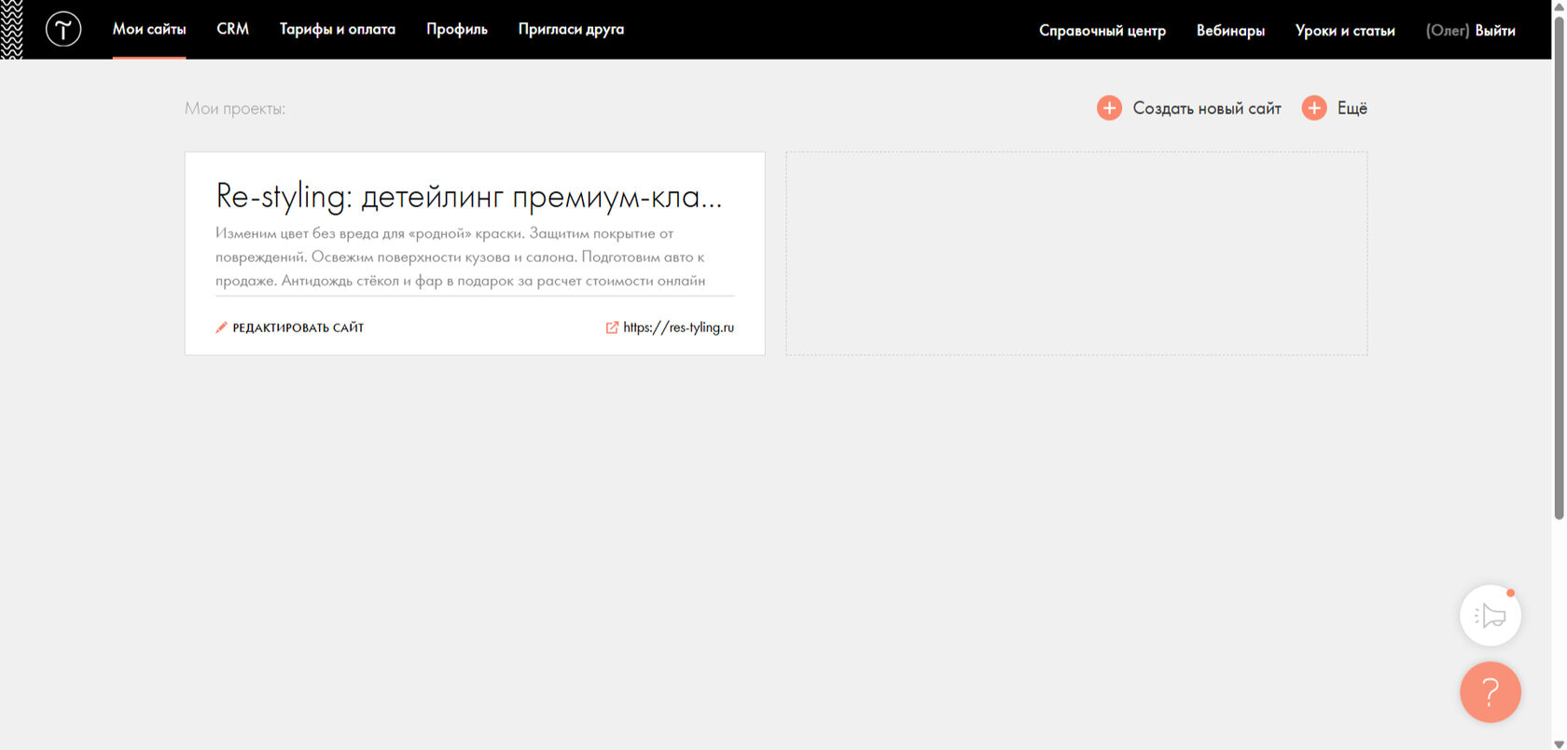
Task: Open Тарифы и оплата menu item
Action: click(x=338, y=29)
